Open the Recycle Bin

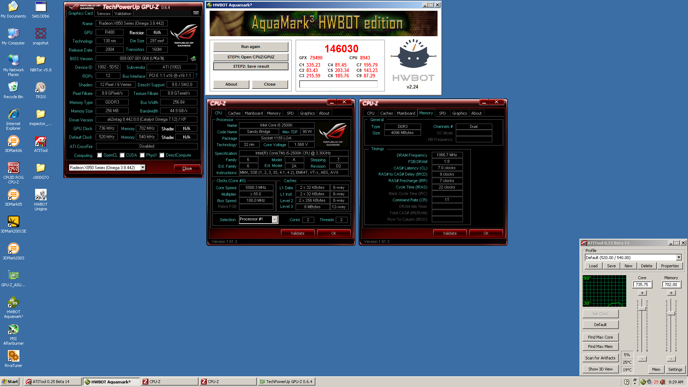13,90
